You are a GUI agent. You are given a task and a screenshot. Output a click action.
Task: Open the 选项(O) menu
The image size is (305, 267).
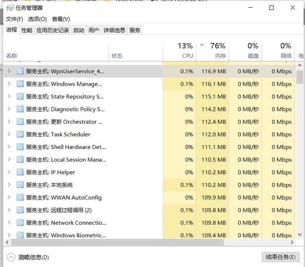point(37,19)
